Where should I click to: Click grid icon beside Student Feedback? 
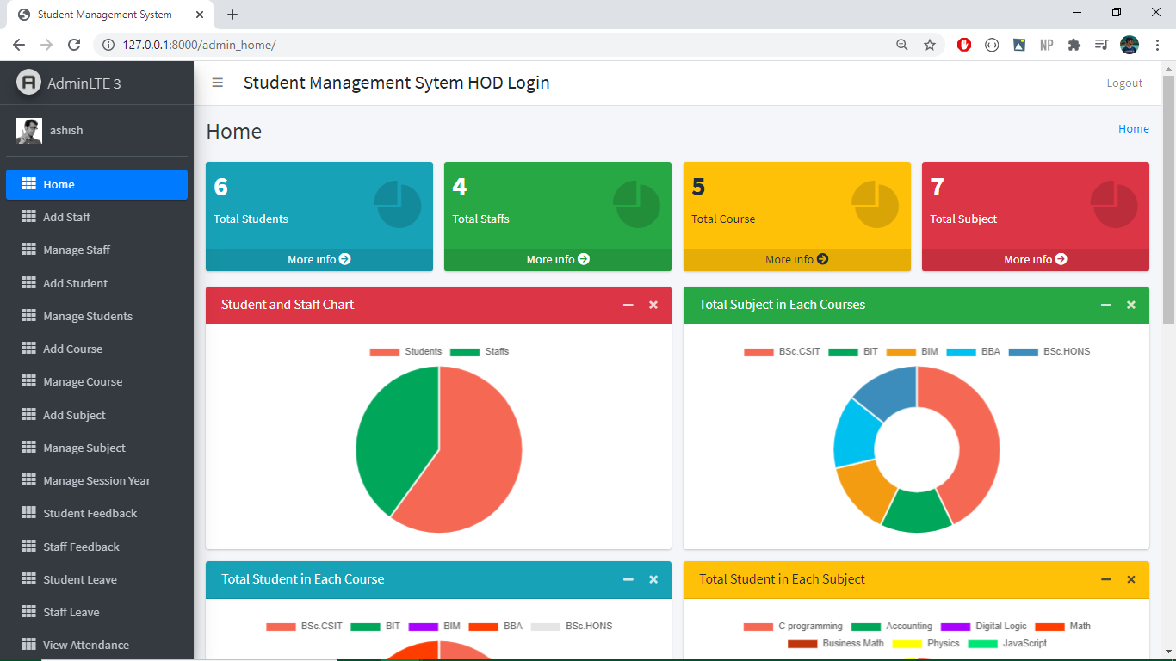click(x=28, y=513)
